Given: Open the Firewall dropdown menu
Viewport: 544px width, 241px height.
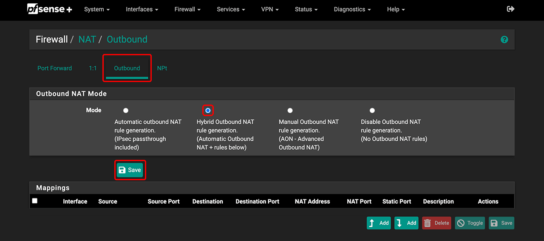Looking at the screenshot, I should [187, 9].
